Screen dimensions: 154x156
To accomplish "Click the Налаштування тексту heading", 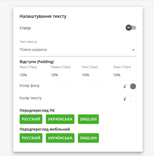I will pos(43,16).
